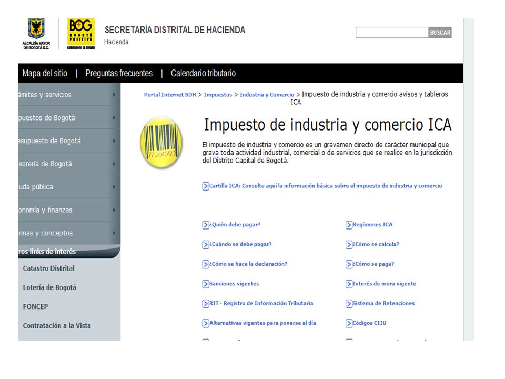Viewport: 505px width, 379px height.
Task: Select Impuestos de Bogotá sidebar item
Action: (69, 118)
